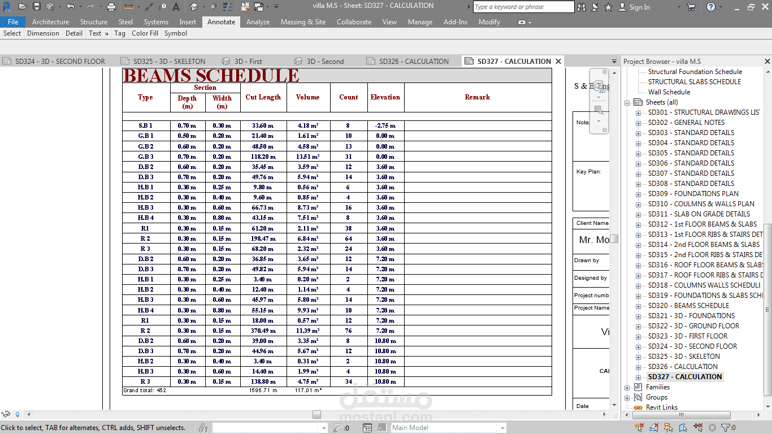
Task: Expand the Families tree node
Action: 627,387
